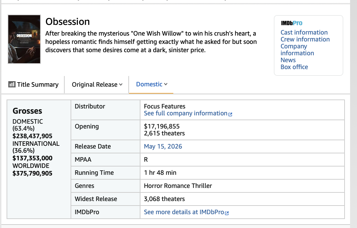The height and width of the screenshot is (228, 357).
Task: Open the Box office link
Action: coord(294,67)
